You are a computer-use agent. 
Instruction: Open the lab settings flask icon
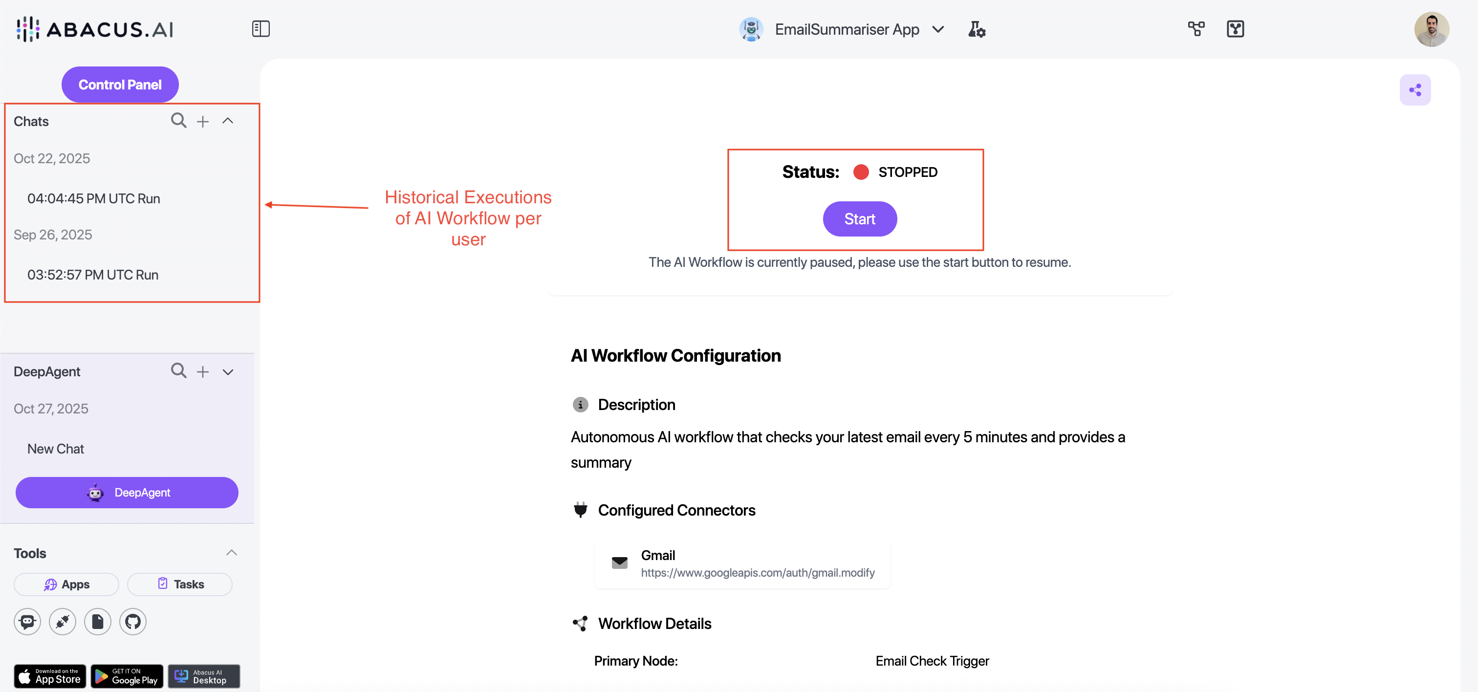[x=976, y=29]
